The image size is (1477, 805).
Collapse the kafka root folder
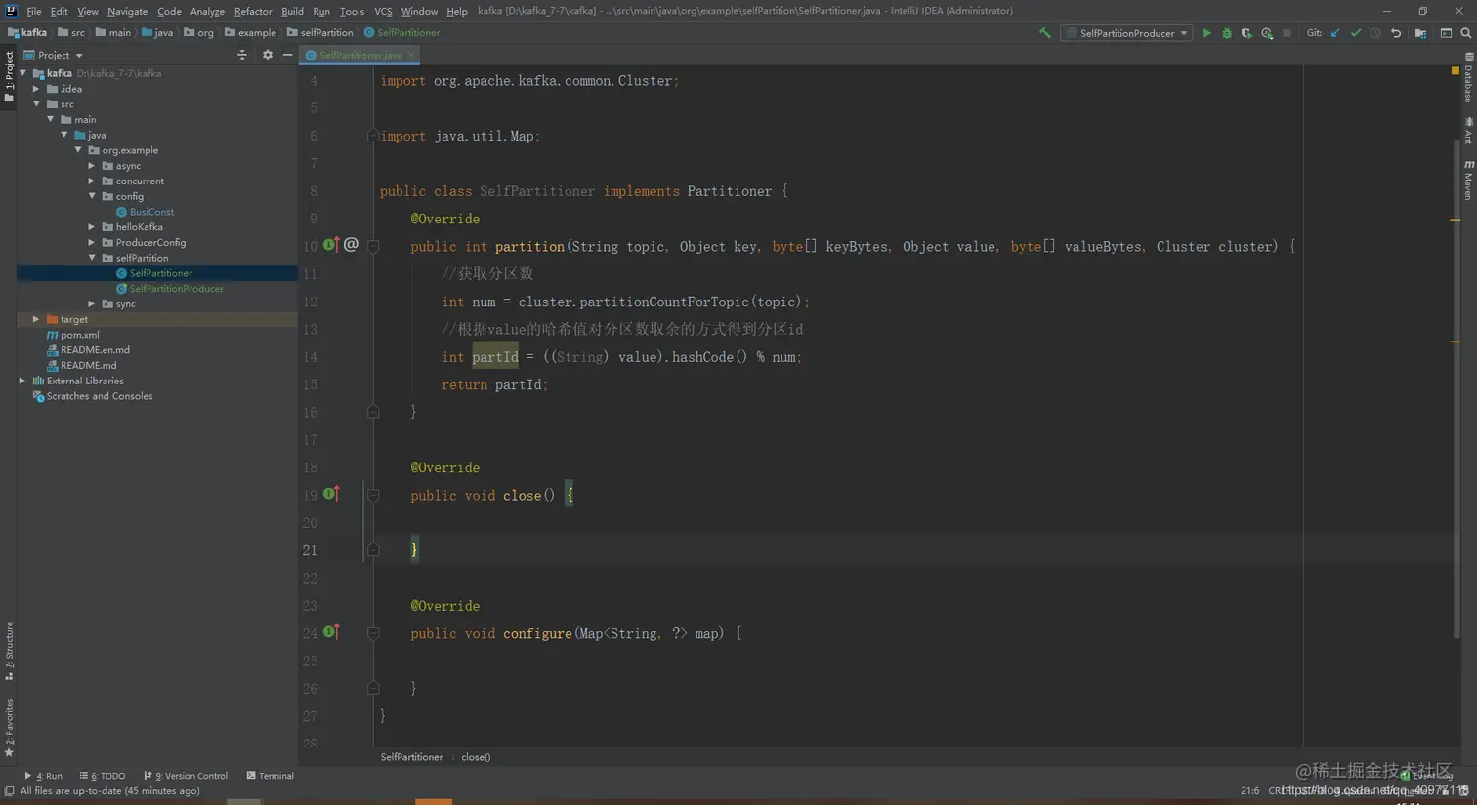click(x=23, y=73)
